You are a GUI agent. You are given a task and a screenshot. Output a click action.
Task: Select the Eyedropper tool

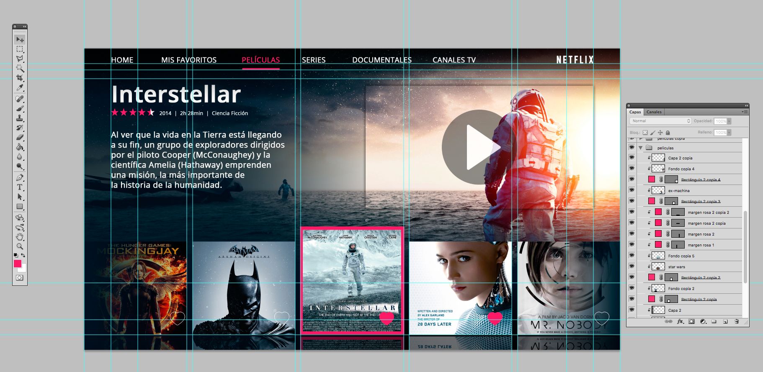(20, 87)
